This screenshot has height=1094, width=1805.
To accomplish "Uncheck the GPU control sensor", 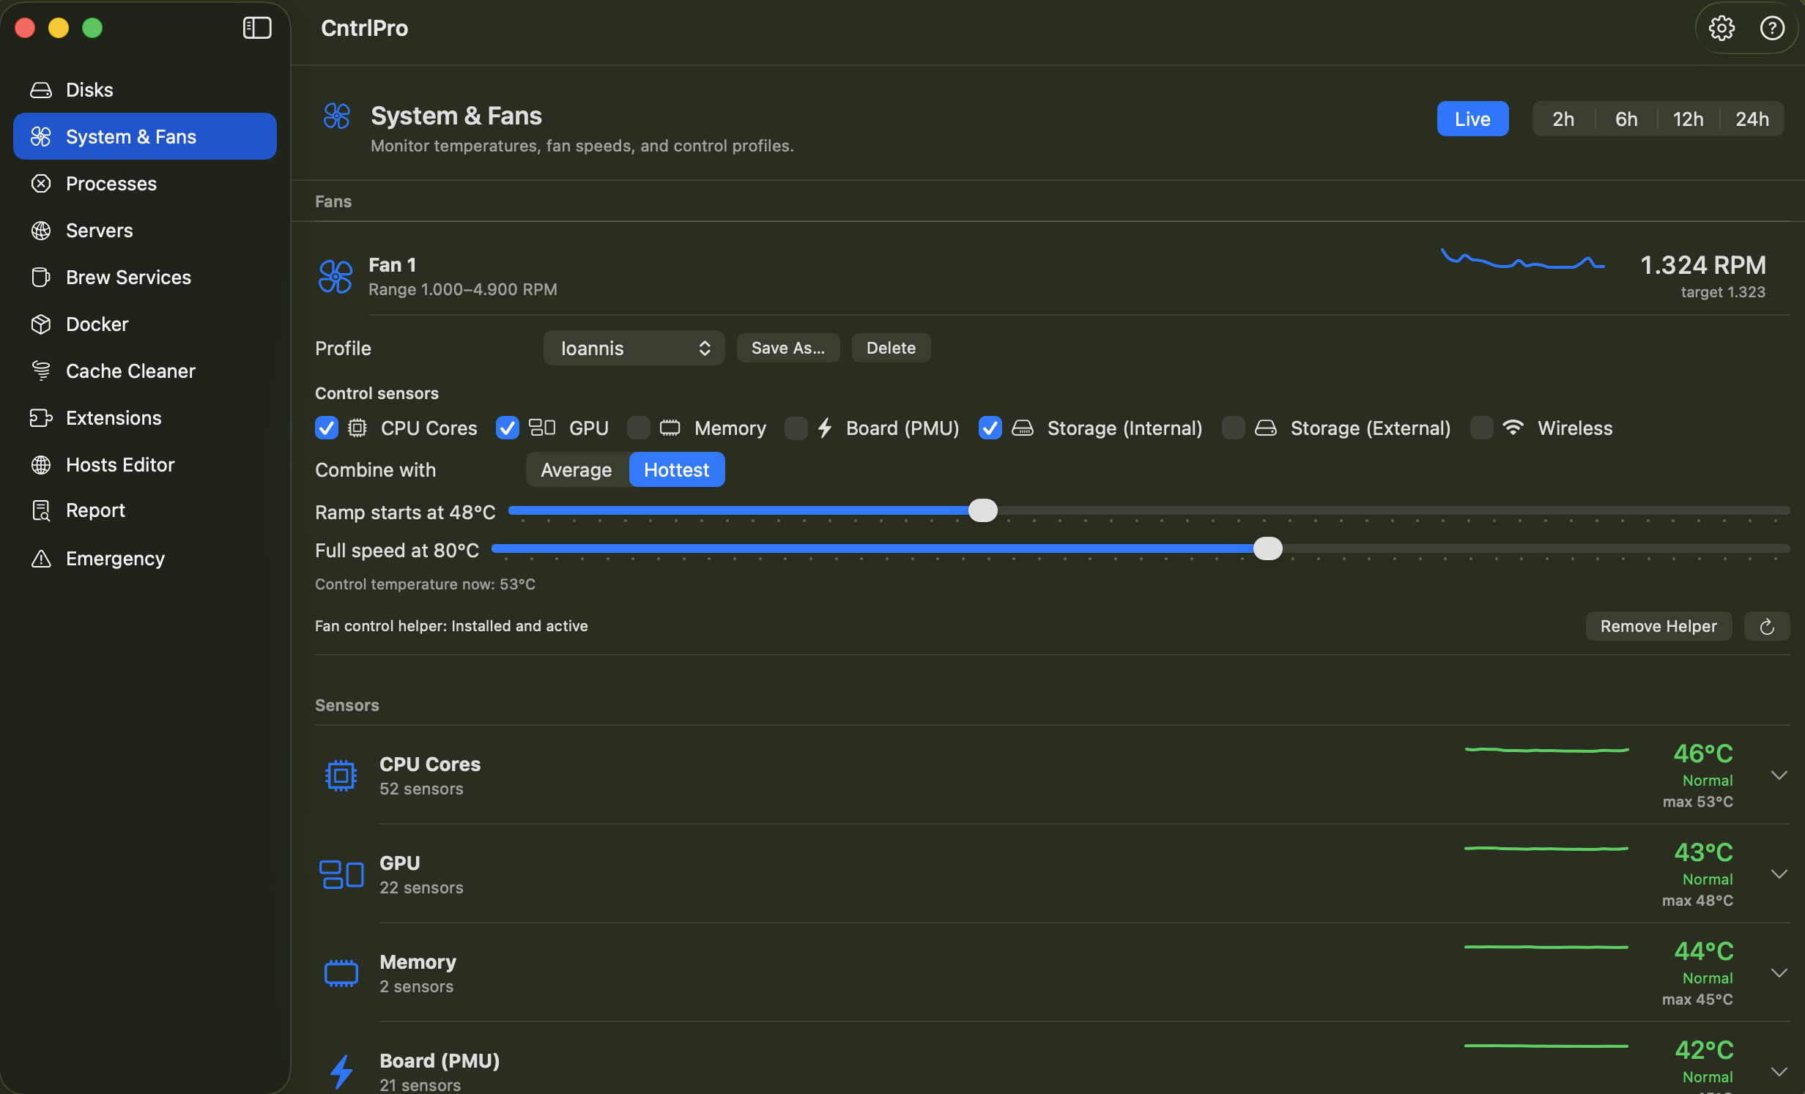I will coord(508,428).
